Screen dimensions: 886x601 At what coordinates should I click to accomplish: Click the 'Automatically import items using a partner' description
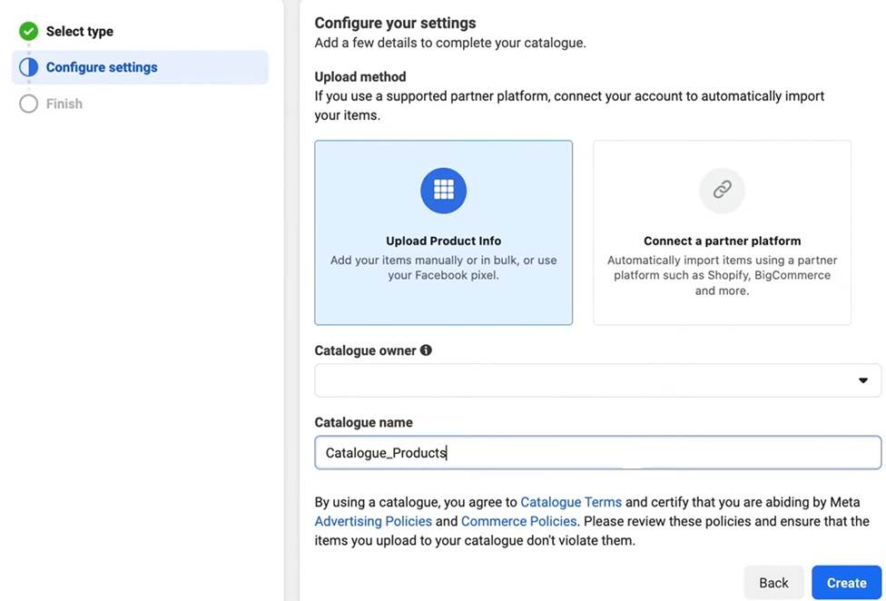pos(722,275)
